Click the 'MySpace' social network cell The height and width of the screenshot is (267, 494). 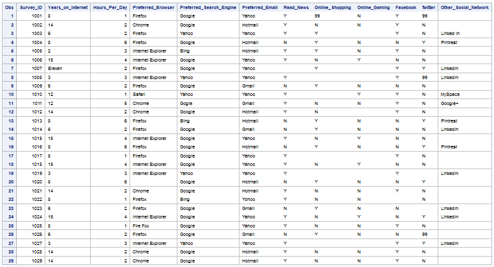pos(451,95)
